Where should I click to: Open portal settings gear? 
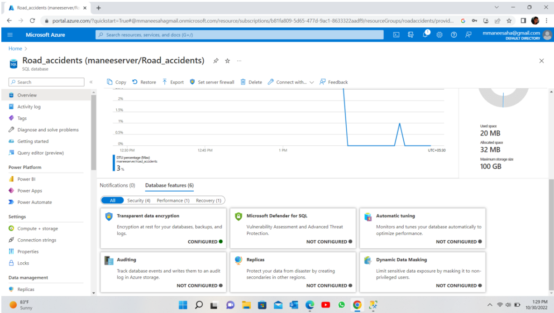pyautogui.click(x=439, y=35)
